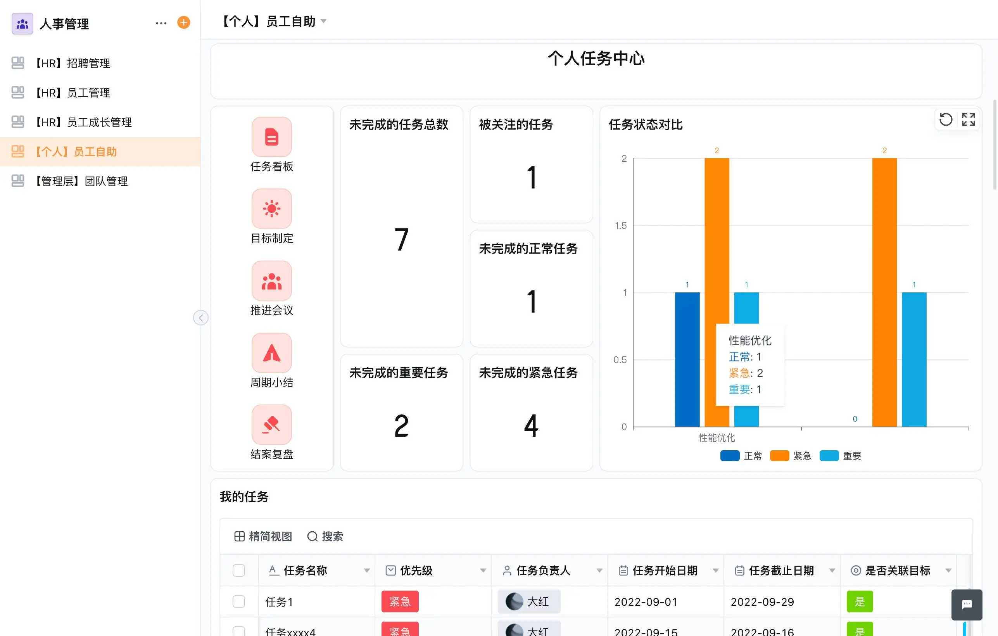This screenshot has width=998, height=636.
Task: Click the 任务1 name cell
Action: click(x=317, y=601)
